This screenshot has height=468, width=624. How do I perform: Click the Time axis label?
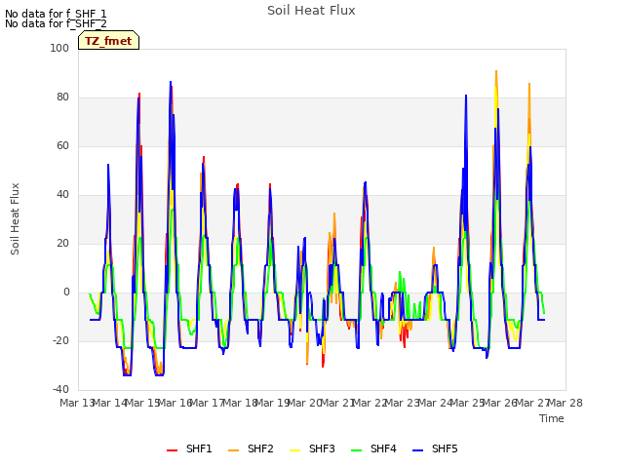click(552, 418)
